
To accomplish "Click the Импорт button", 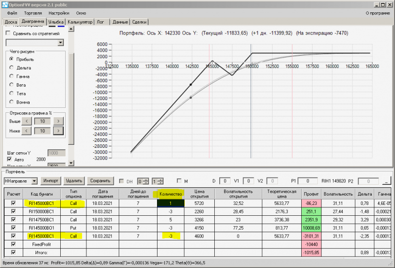I will click(x=51, y=181).
